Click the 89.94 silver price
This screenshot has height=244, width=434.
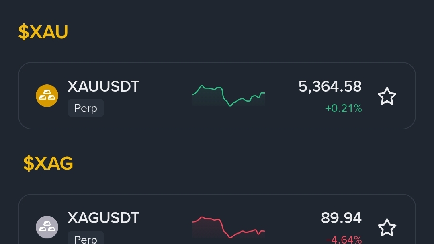click(x=341, y=218)
